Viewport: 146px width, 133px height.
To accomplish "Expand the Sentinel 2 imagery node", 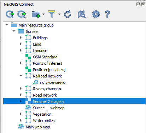I will [x=21, y=101].
